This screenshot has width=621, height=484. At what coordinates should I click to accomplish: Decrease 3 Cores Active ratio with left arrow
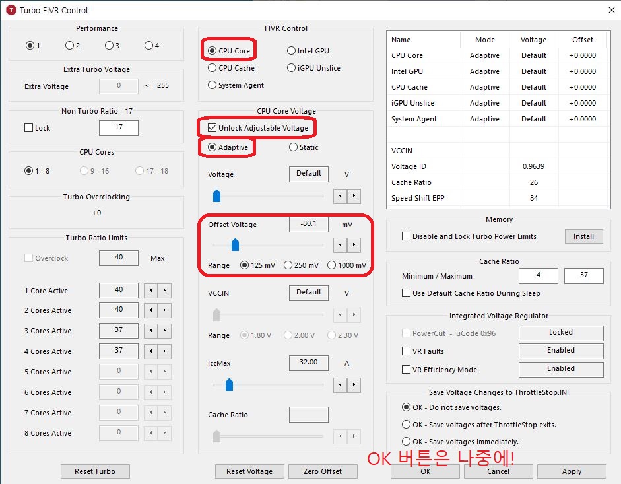pyautogui.click(x=151, y=331)
